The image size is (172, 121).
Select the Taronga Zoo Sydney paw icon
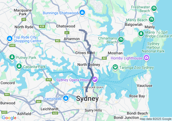coord(115,67)
